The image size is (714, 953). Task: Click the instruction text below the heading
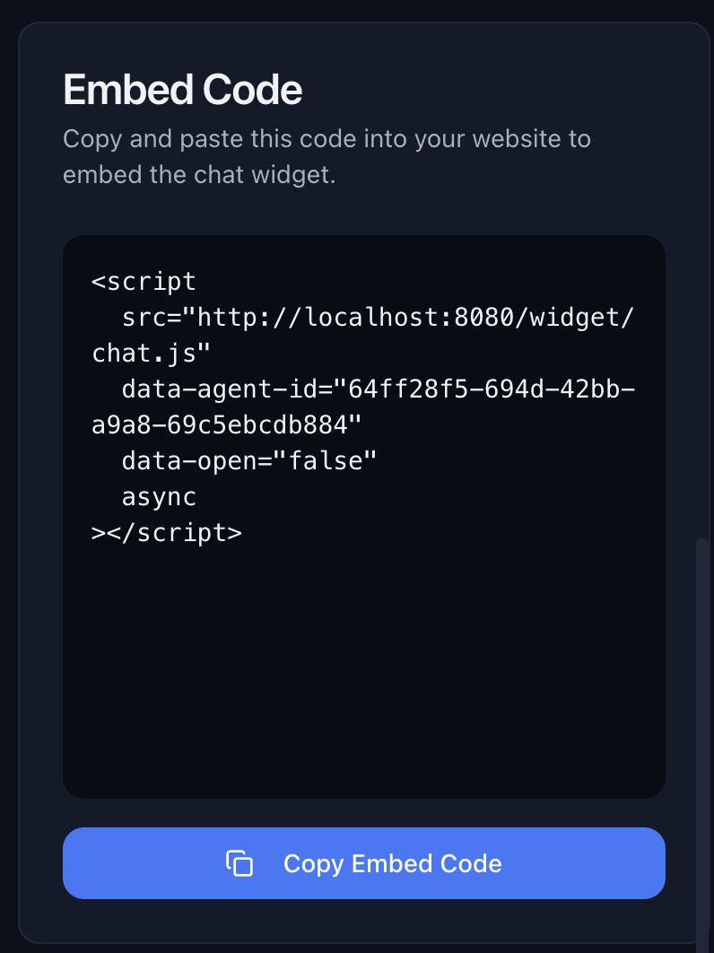coord(327,156)
